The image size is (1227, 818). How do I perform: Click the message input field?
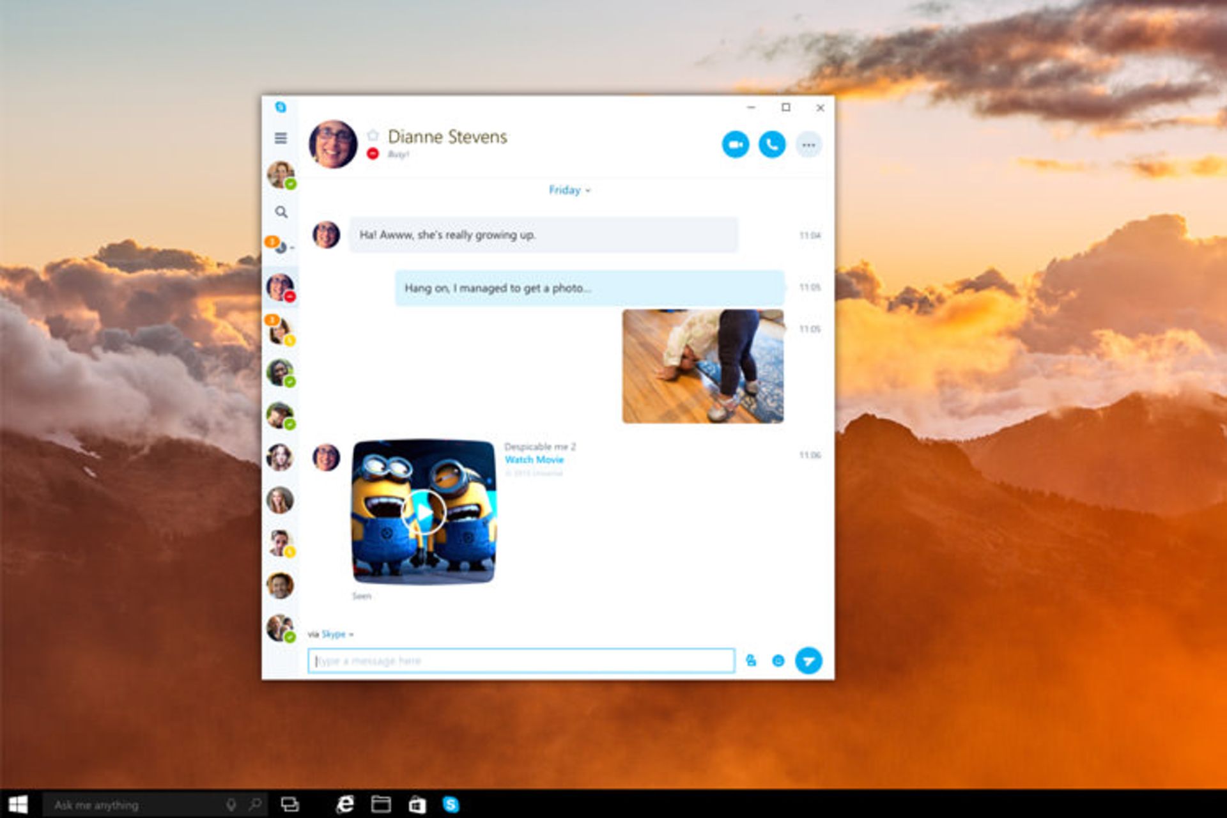pos(521,661)
